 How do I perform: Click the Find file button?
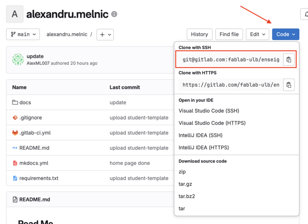click(229, 34)
